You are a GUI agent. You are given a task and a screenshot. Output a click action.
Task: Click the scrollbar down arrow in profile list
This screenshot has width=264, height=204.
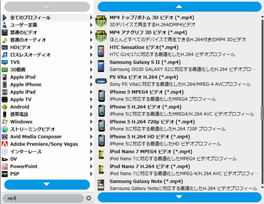263,187
